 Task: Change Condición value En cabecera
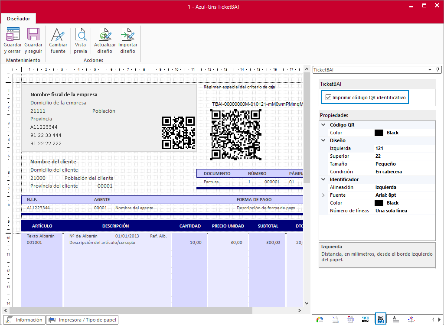(405, 172)
